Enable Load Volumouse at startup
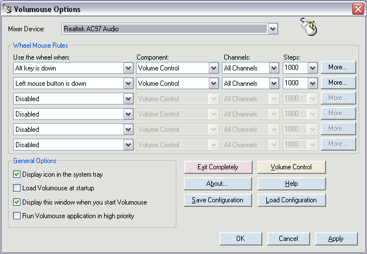This screenshot has width=367, height=254. [x=17, y=188]
